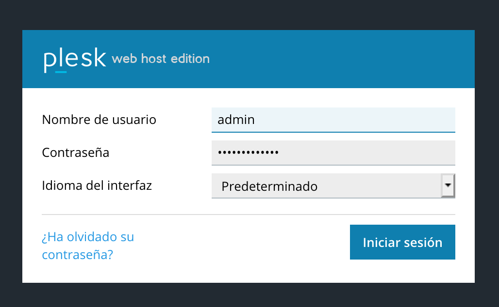This screenshot has height=307, width=499.
Task: Click the 'Idioma del interfaz' label
Action: [x=97, y=185]
